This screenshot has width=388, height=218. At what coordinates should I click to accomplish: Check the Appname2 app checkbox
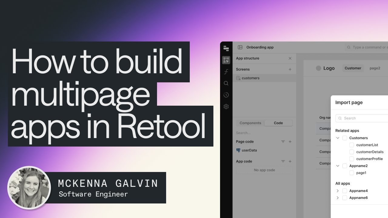345,166
